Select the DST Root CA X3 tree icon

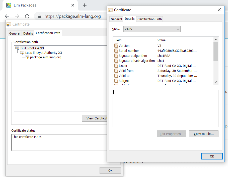[17, 48]
